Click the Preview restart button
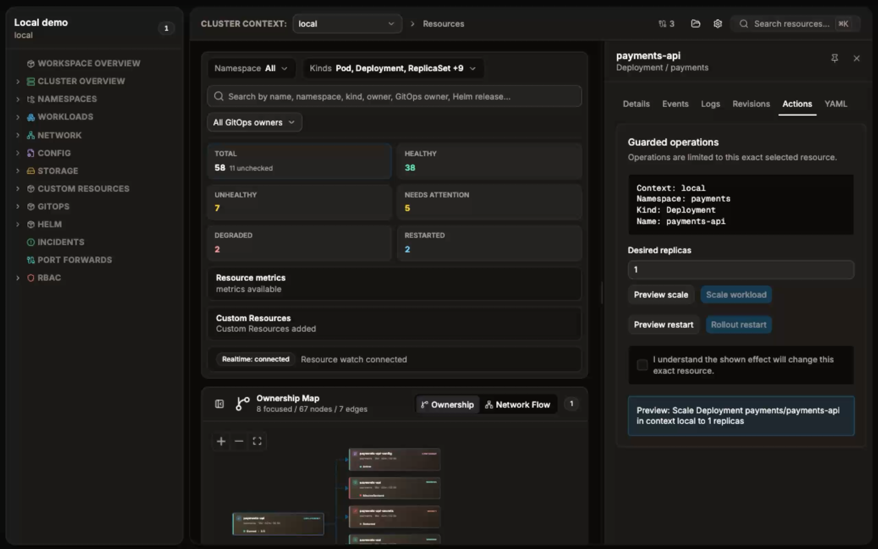Viewport: 878px width, 549px height. [x=664, y=325]
